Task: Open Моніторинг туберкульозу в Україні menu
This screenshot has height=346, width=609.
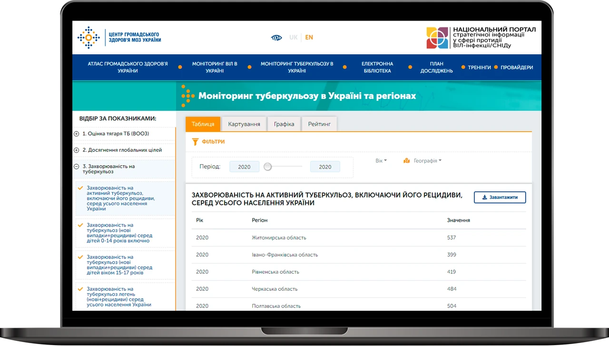Action: pyautogui.click(x=297, y=67)
